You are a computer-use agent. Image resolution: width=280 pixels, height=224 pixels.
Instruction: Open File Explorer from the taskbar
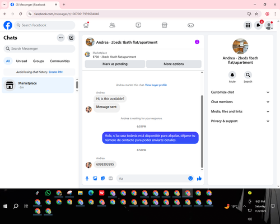point(80,193)
